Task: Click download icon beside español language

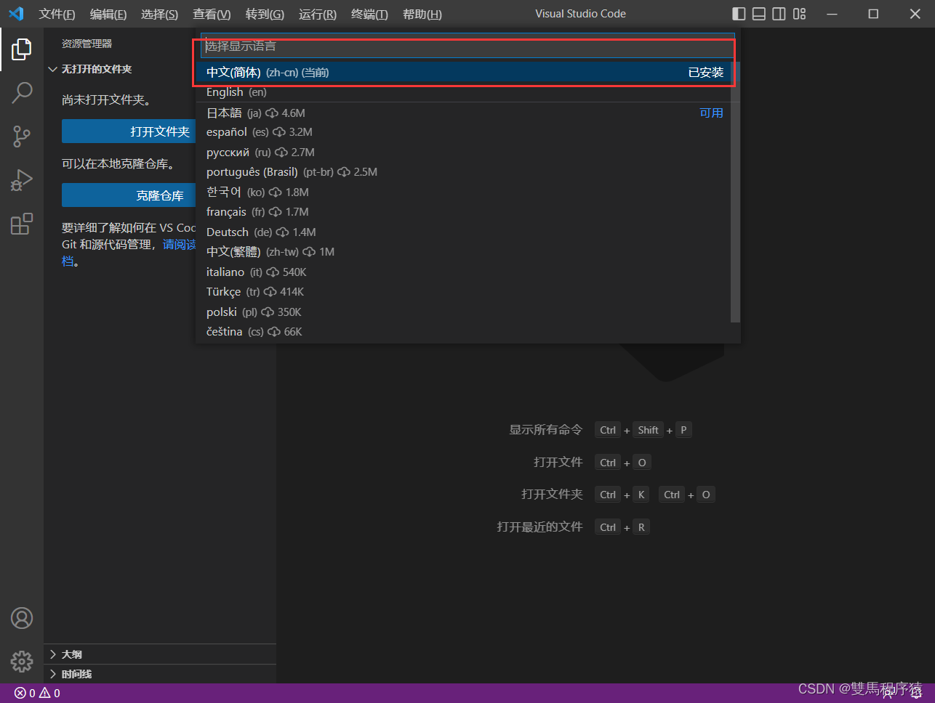Action: [279, 132]
